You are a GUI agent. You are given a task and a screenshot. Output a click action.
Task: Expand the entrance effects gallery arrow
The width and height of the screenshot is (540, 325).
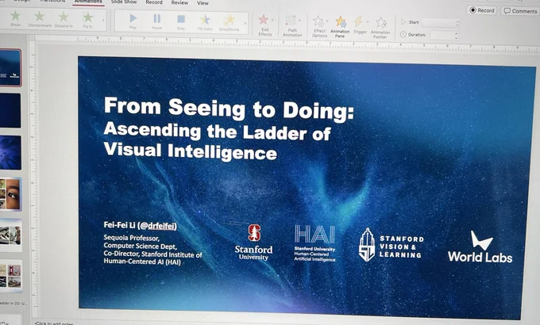pos(103,21)
